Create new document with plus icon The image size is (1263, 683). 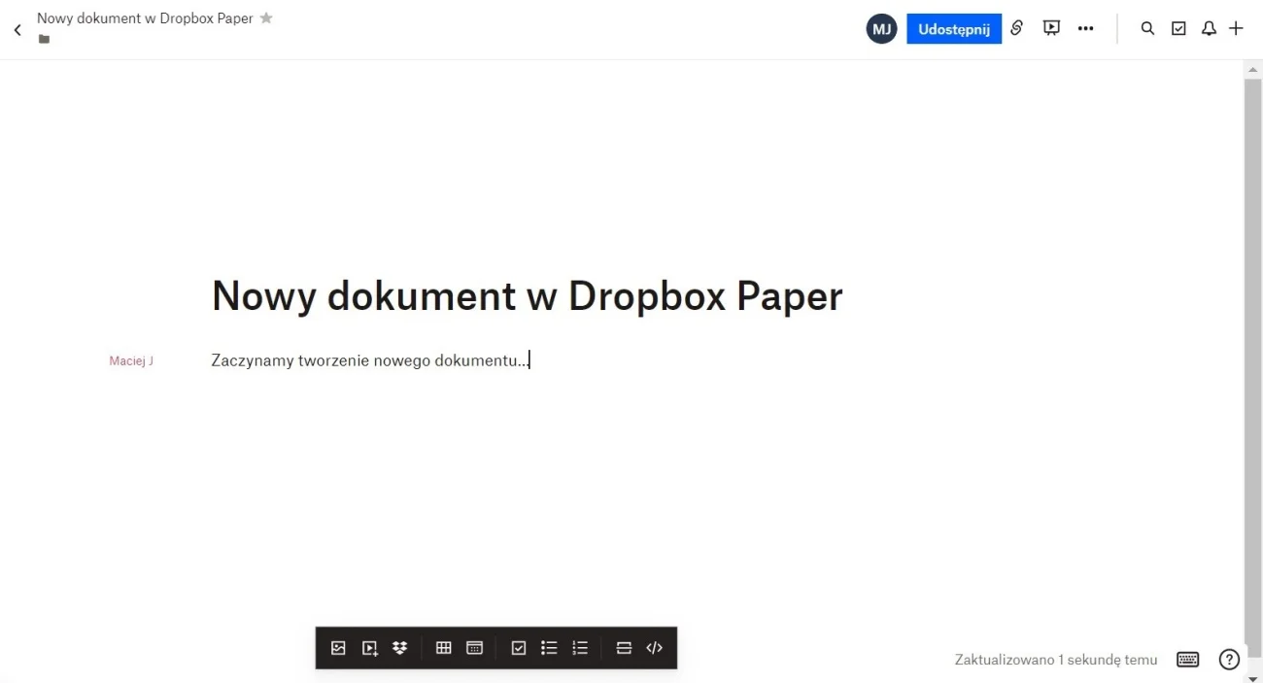(1236, 29)
